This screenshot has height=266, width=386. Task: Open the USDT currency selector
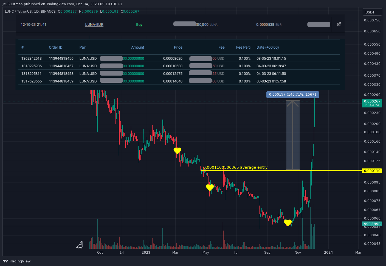pyautogui.click(x=372, y=12)
